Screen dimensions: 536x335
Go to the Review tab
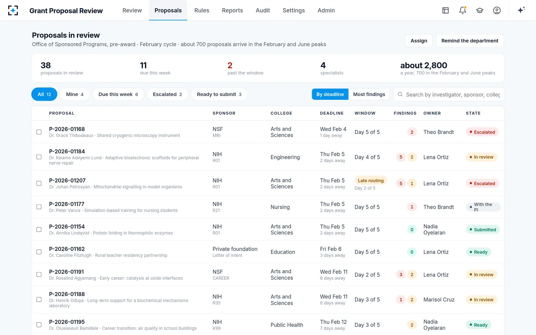pos(132,10)
